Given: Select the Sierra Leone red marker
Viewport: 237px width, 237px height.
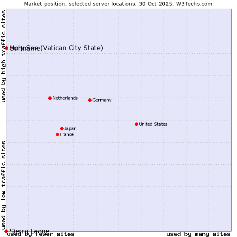Looking at the screenshot, I should click(6, 231).
